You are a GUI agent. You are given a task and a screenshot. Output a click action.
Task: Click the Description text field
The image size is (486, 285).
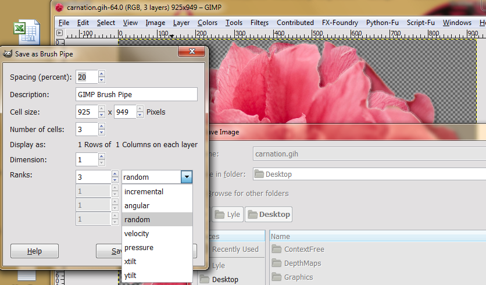point(137,94)
